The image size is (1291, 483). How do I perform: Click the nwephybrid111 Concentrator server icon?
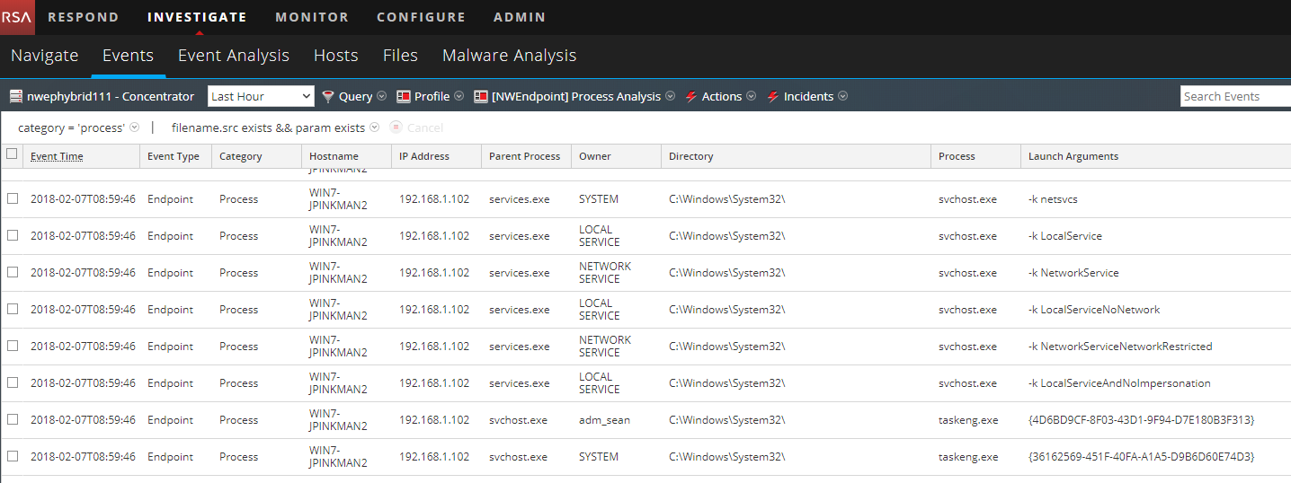[x=16, y=96]
